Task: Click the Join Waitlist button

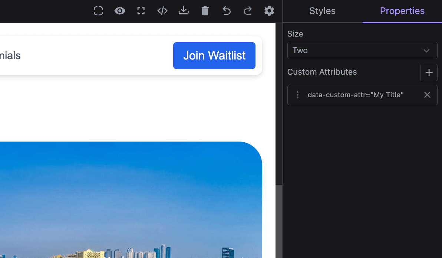Action: click(x=214, y=55)
